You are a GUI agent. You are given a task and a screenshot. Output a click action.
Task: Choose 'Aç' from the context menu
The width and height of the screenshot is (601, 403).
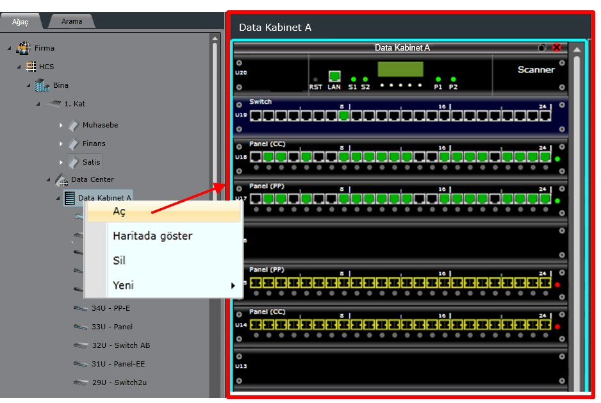120,211
